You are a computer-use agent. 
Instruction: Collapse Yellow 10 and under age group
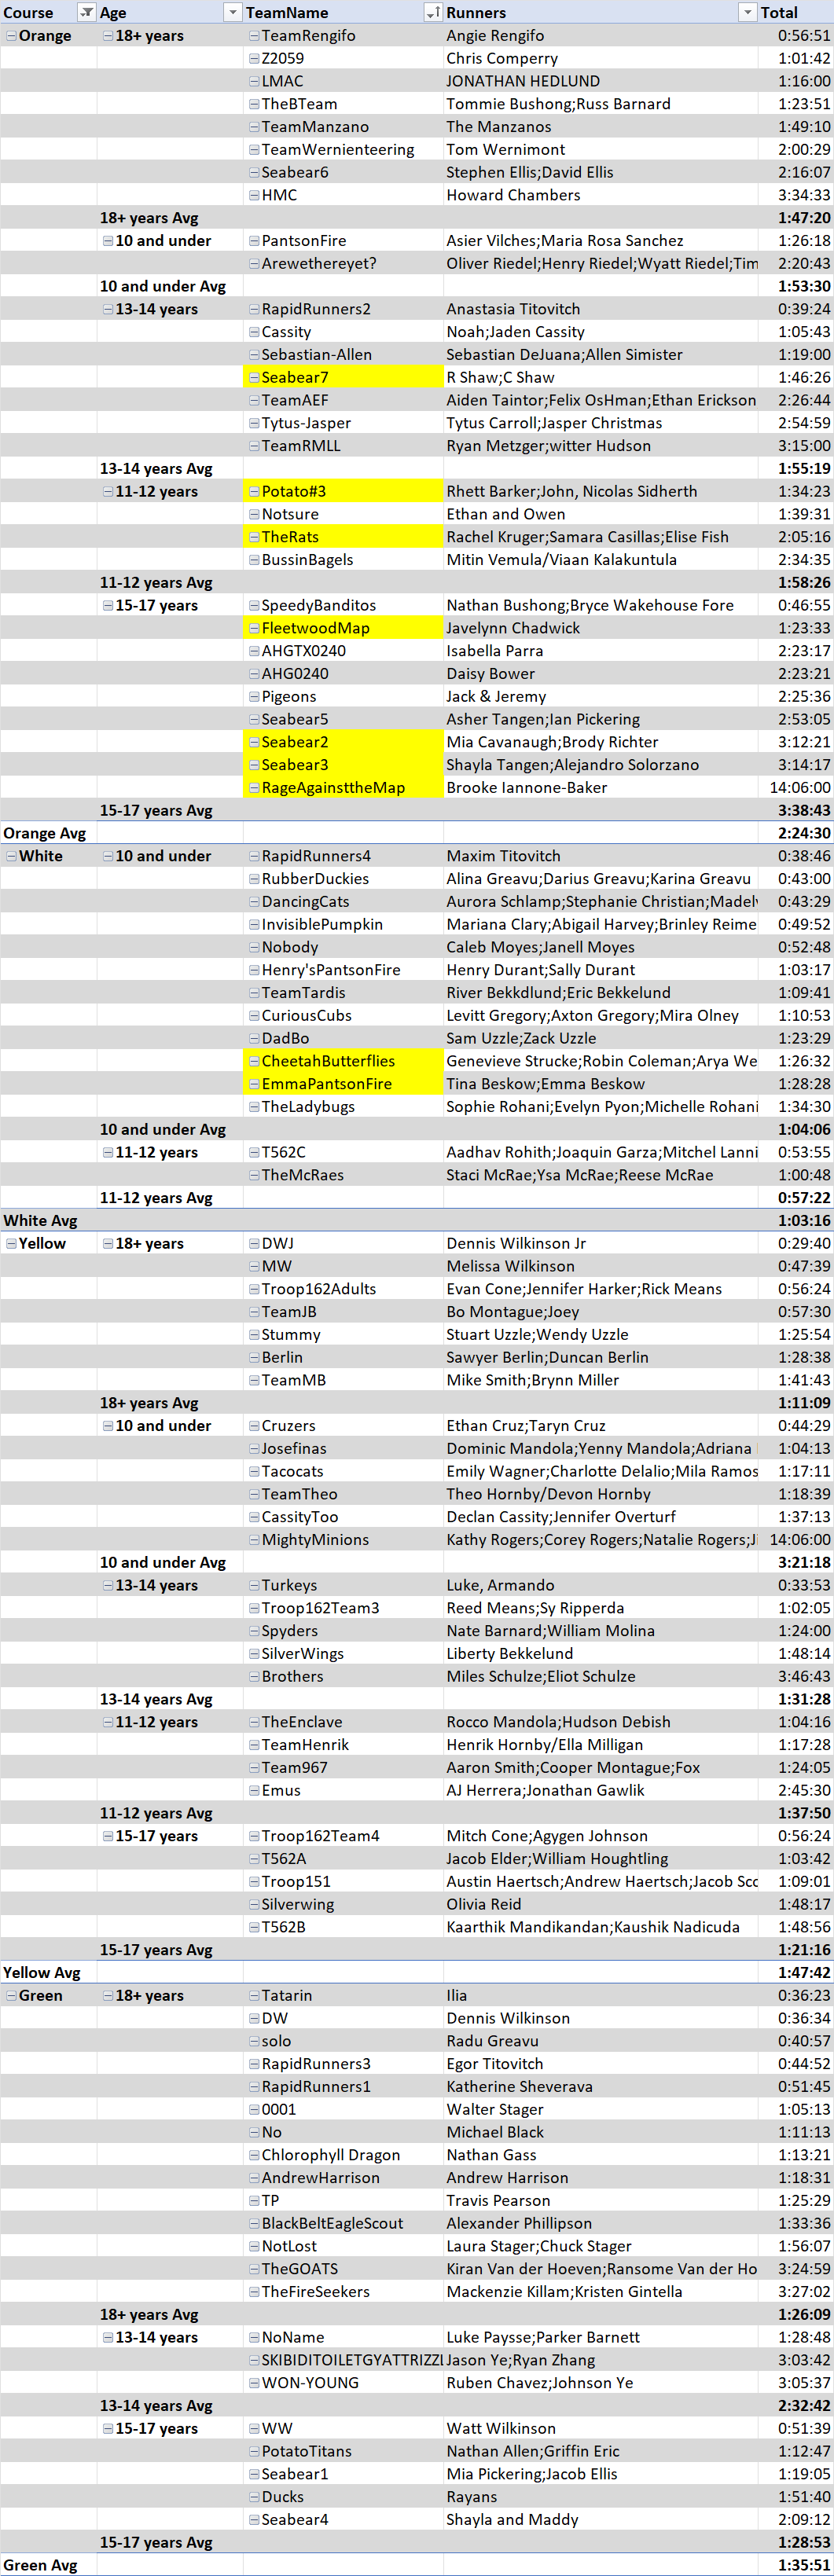tap(108, 1425)
